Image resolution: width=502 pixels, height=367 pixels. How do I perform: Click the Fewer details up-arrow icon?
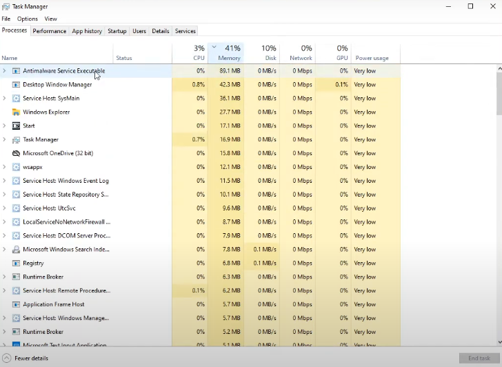[x=6, y=358]
